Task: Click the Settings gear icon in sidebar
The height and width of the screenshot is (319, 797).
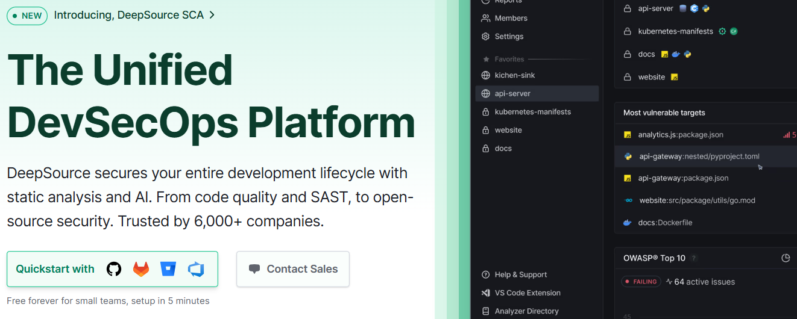Action: pyautogui.click(x=485, y=36)
